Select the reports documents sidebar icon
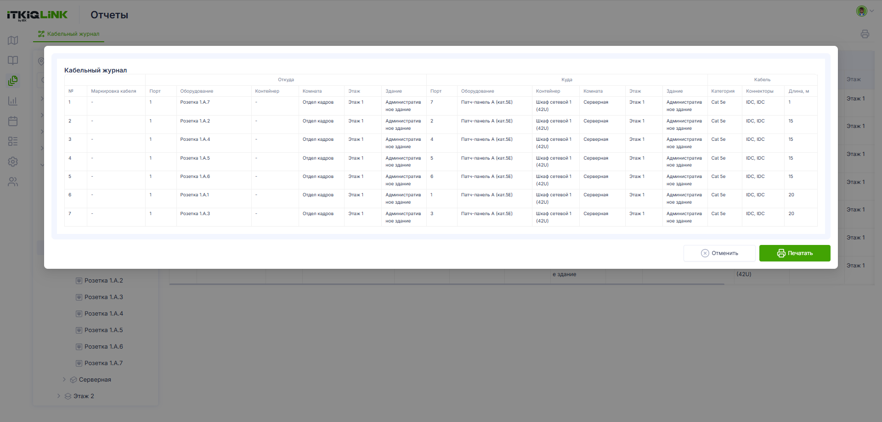Screen dimensions: 882x422 point(13,81)
